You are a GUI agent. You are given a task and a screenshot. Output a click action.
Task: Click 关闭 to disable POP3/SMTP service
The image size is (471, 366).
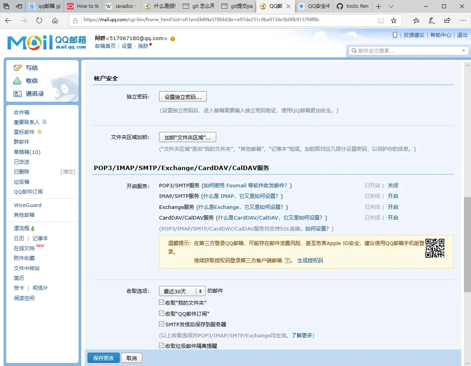tap(393, 185)
